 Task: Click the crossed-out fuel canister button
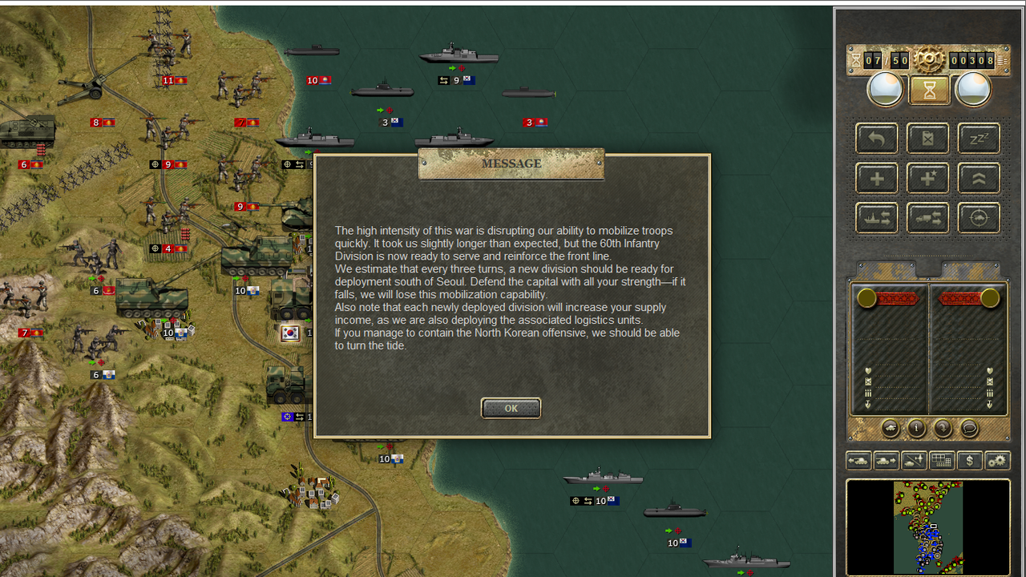(927, 139)
